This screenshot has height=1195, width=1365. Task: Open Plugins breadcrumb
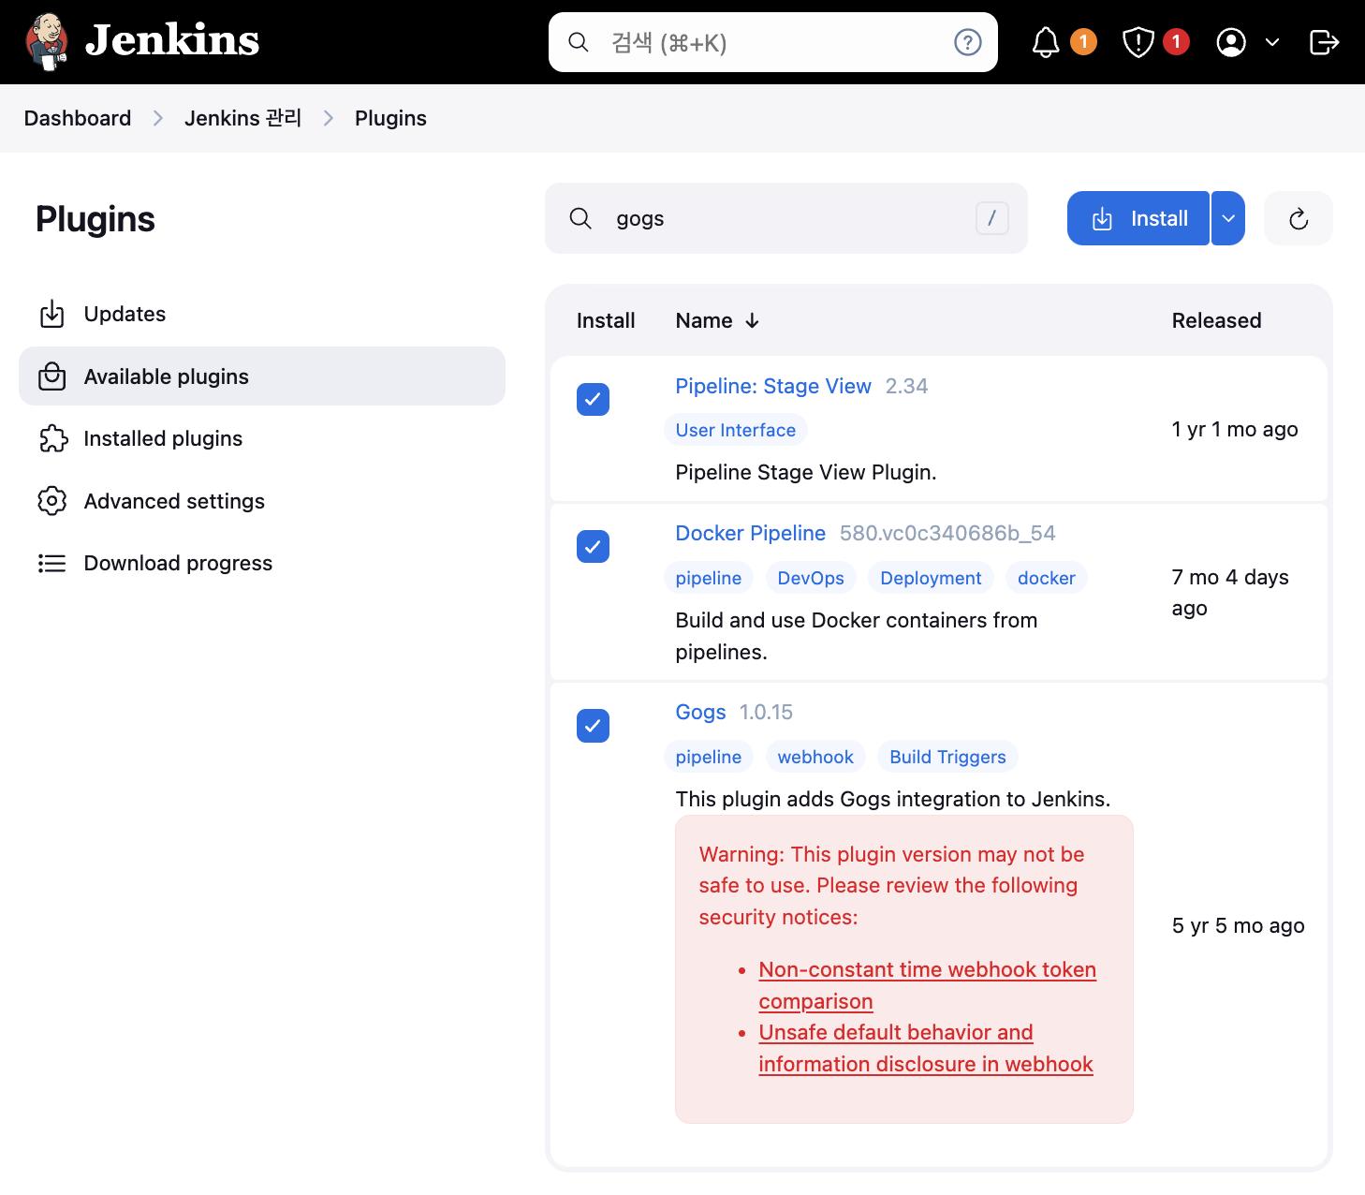pyautogui.click(x=390, y=118)
